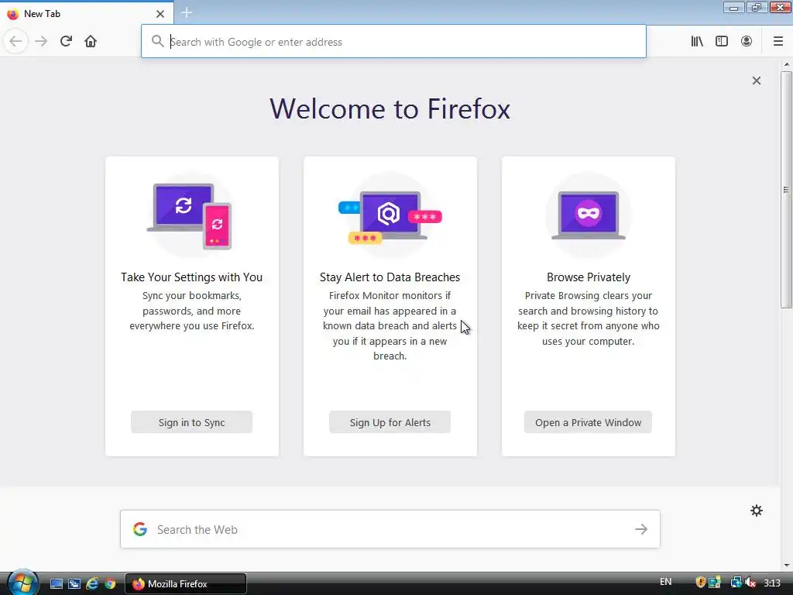Click the Welcome to Firefox heading
793x595 pixels.
point(390,108)
